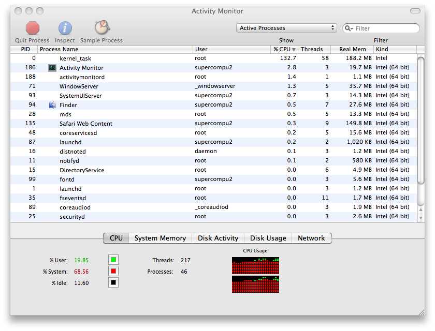Click the black % Idle color swatch
Image resolution: width=435 pixels, height=331 pixels.
click(x=113, y=282)
